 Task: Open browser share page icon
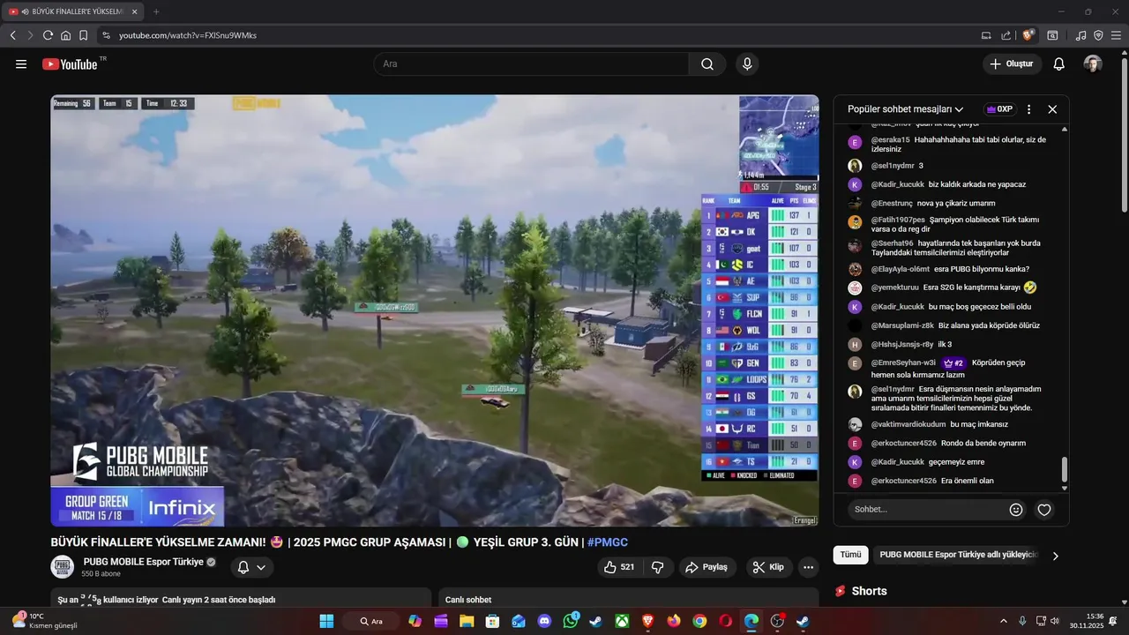(x=1006, y=35)
